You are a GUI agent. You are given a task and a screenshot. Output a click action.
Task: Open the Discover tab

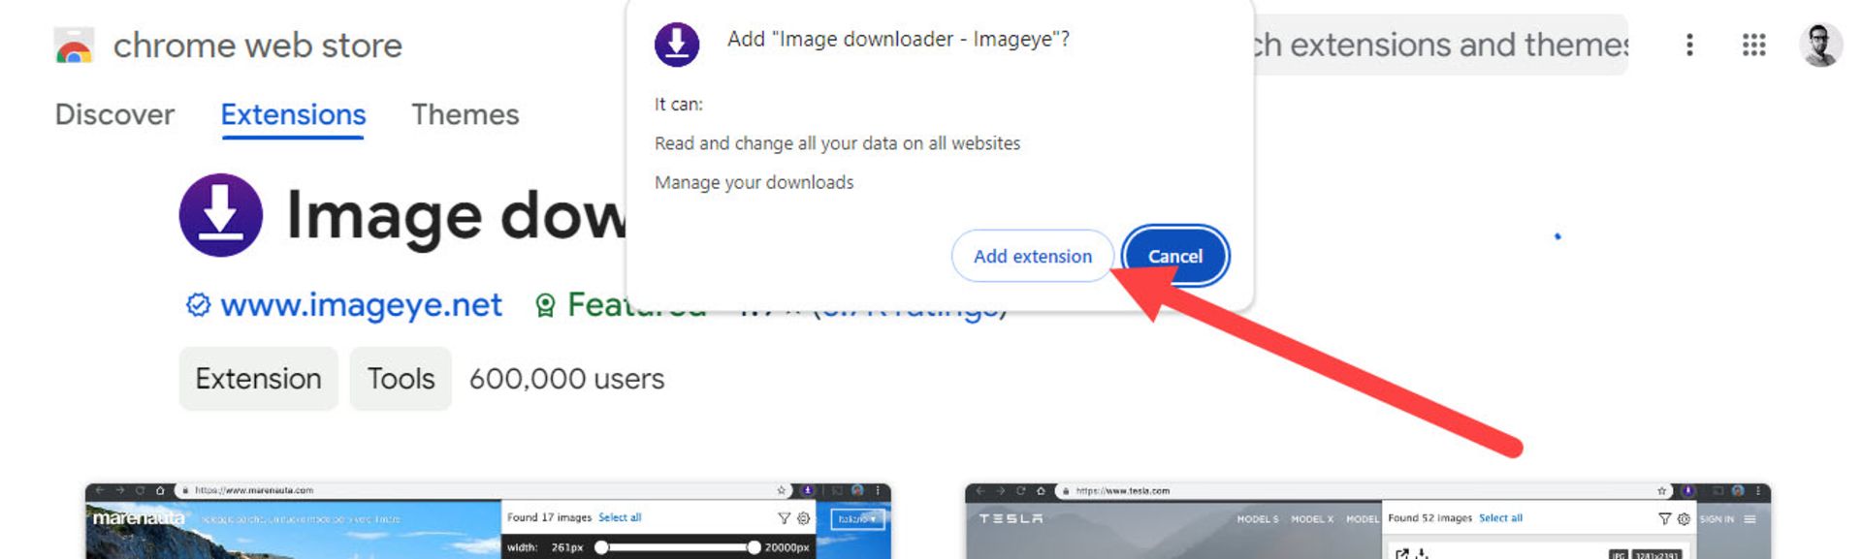pos(114,114)
